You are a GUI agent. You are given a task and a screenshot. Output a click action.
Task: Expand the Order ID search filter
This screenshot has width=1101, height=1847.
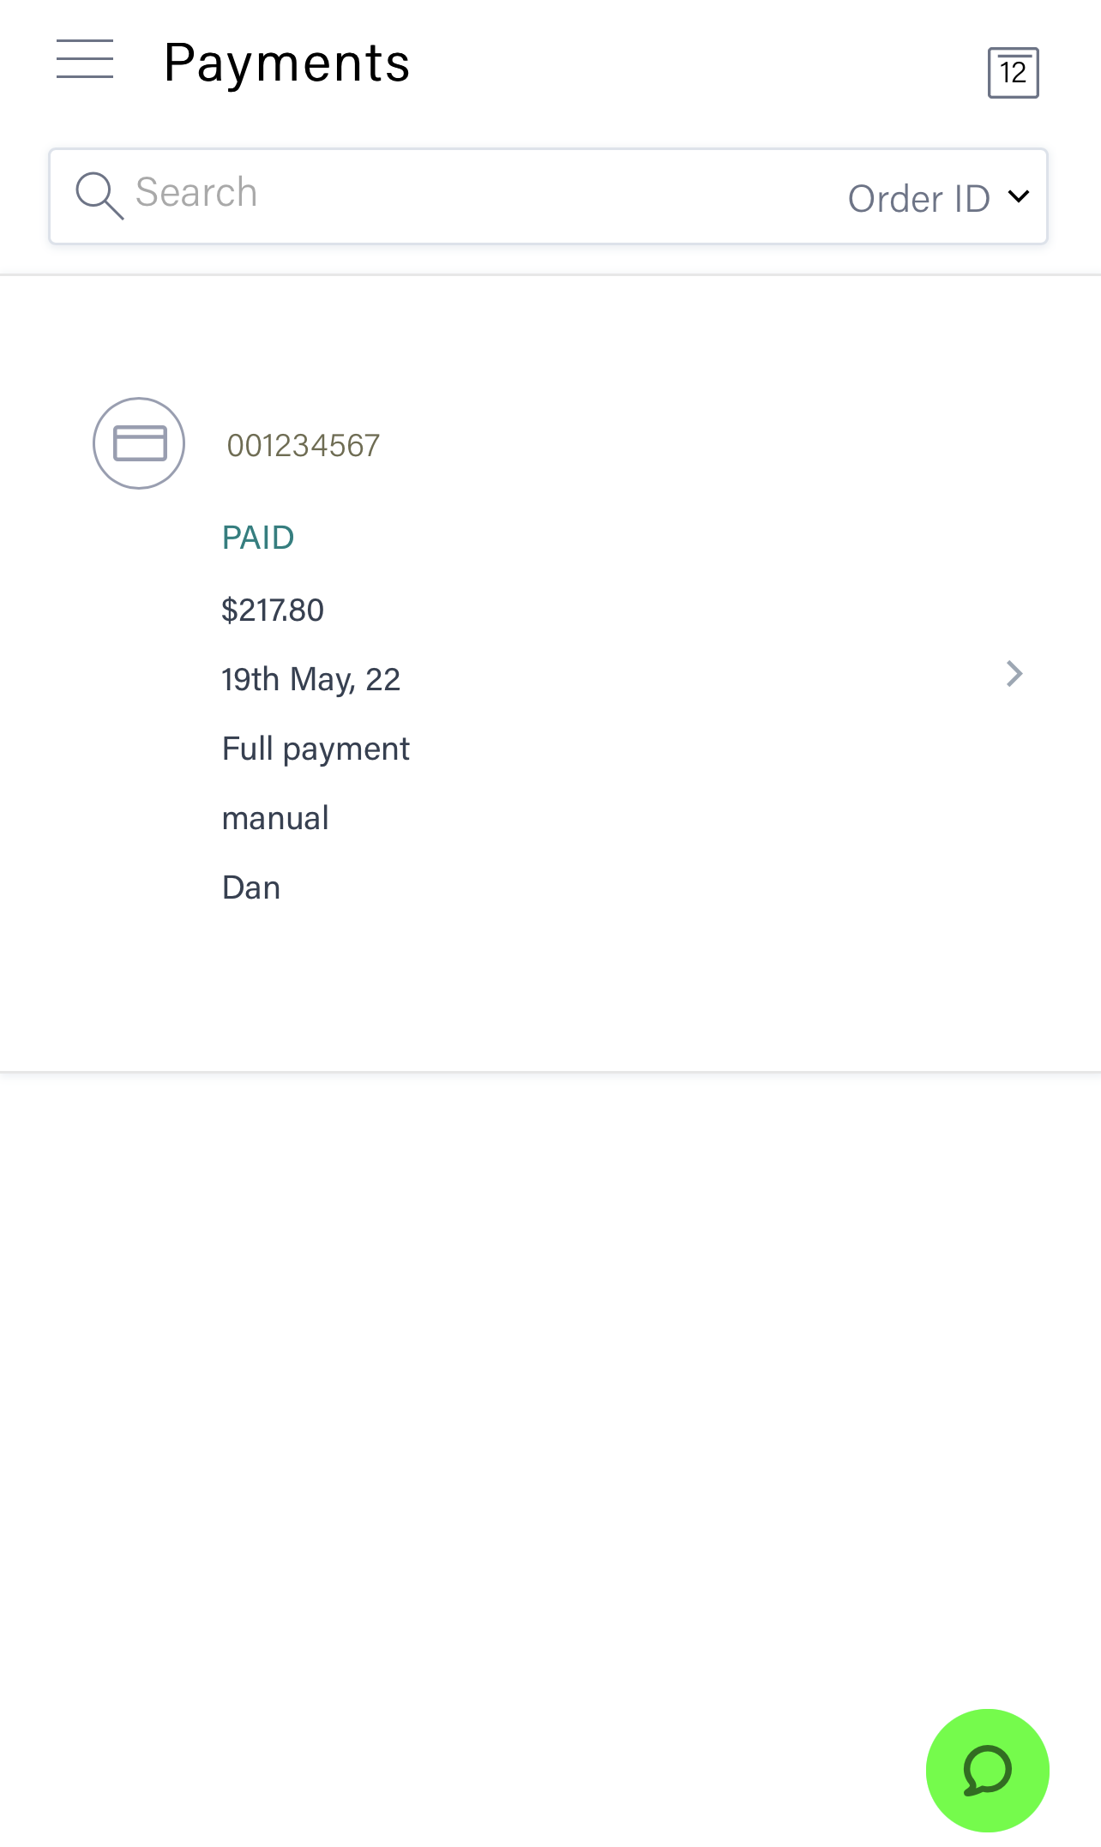(918, 198)
